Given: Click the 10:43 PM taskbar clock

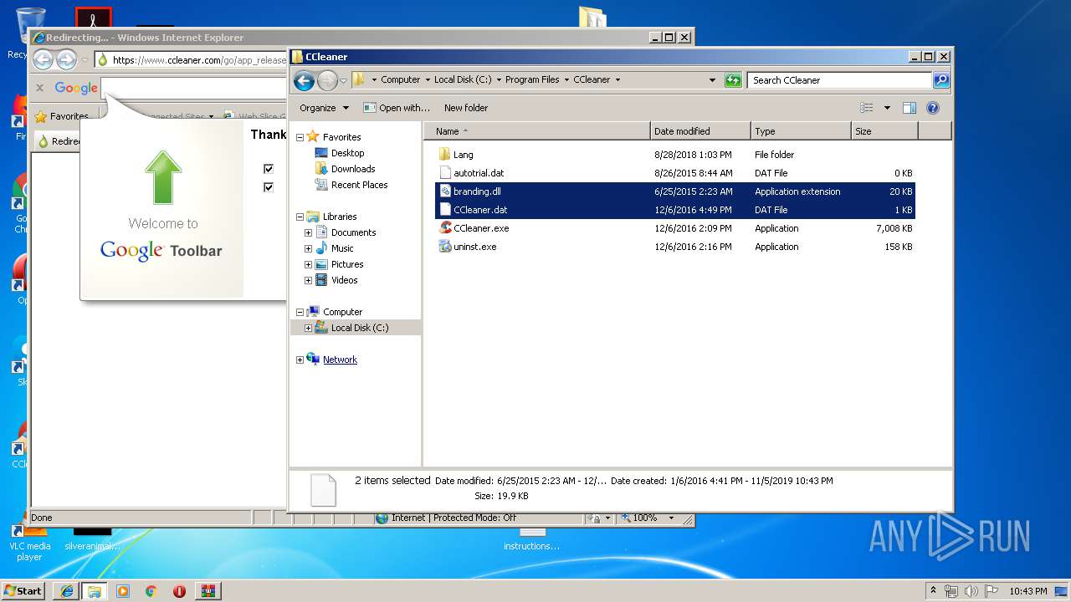Looking at the screenshot, I should point(1027,591).
